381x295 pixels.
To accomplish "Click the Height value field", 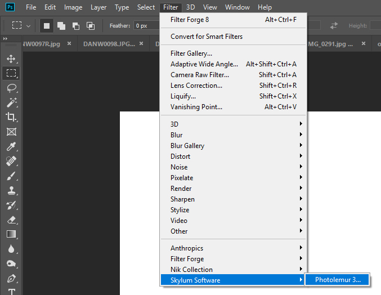I will pos(375,25).
